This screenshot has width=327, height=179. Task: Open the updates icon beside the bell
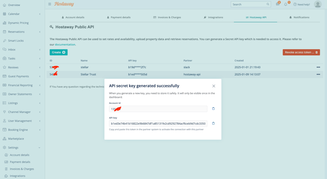click(x=278, y=4)
